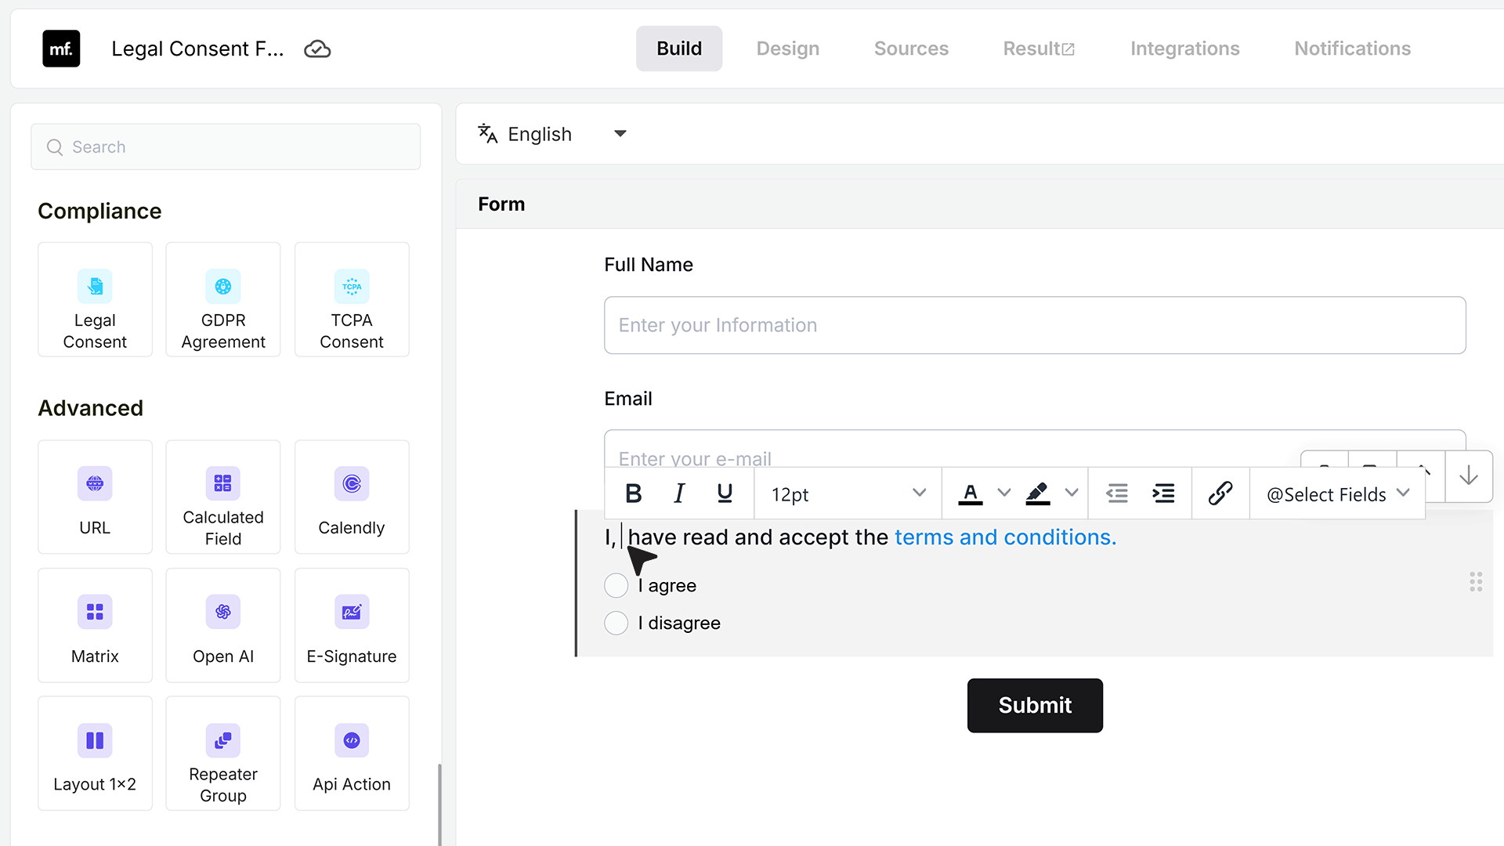
Task: Open the 12pt font size dropdown
Action: click(x=848, y=494)
